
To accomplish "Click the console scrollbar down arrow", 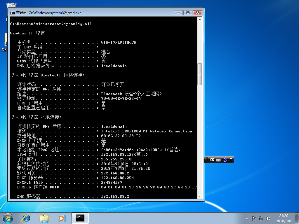I will 200,196.
